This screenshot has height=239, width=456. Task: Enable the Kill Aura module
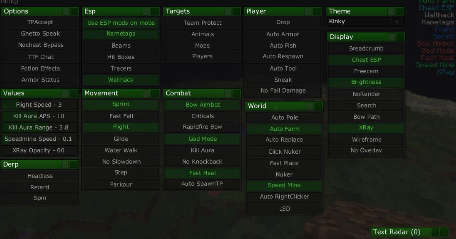(203, 151)
